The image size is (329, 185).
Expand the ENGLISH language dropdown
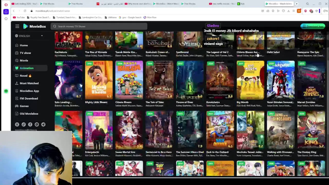[x=29, y=36]
